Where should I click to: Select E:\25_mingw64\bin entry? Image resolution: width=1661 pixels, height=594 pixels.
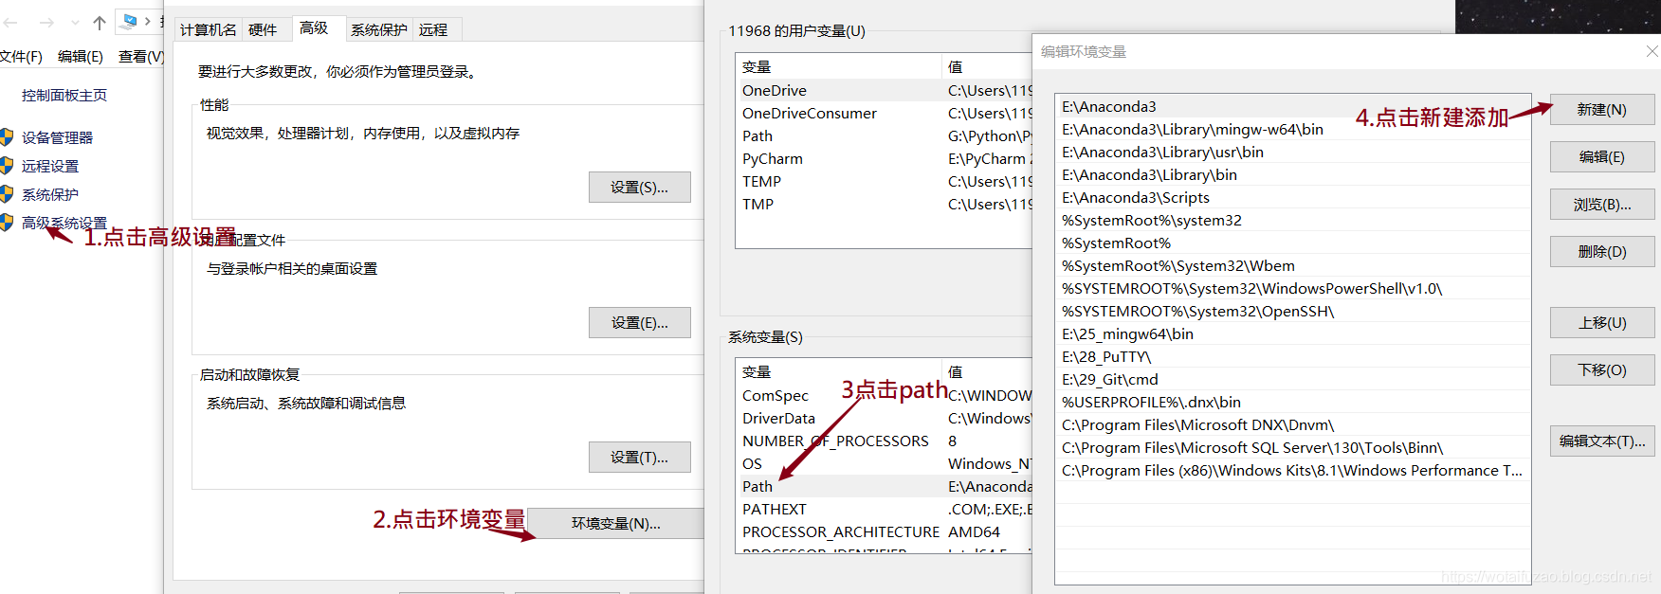click(1293, 333)
